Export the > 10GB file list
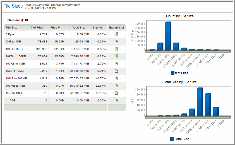The image size is (235, 145). pyautogui.click(x=116, y=100)
